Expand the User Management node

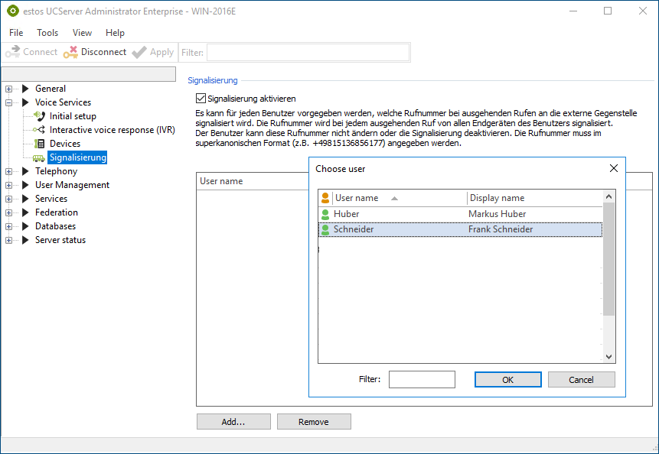coord(9,185)
